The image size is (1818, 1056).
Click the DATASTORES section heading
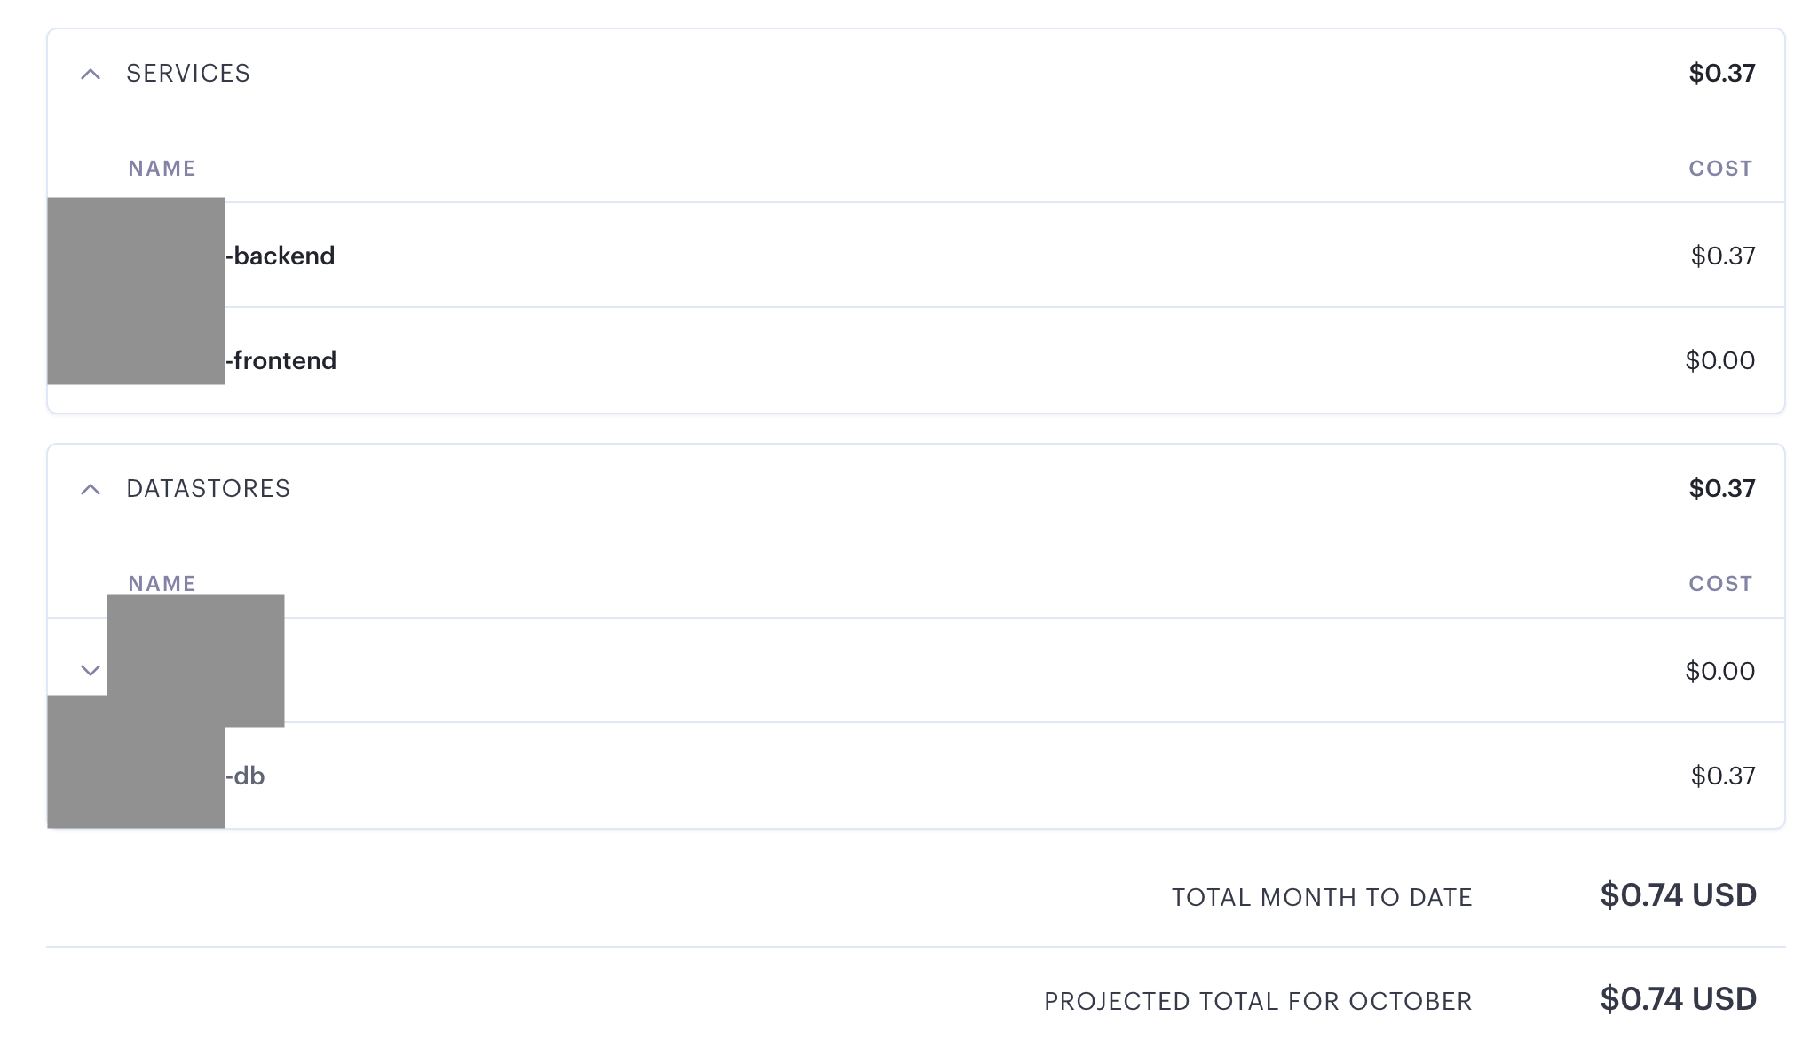209,489
